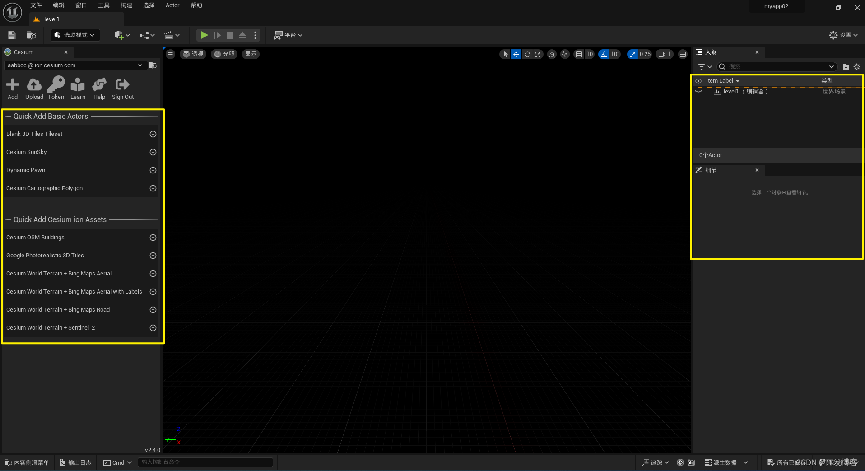The width and height of the screenshot is (865, 471).
Task: Add Cesium SunSky plus icon
Action: (153, 152)
